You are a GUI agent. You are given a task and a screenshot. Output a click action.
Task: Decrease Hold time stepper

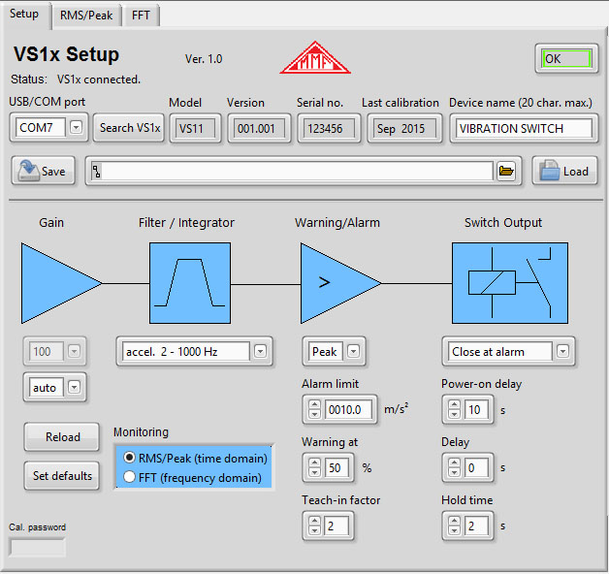tap(454, 530)
